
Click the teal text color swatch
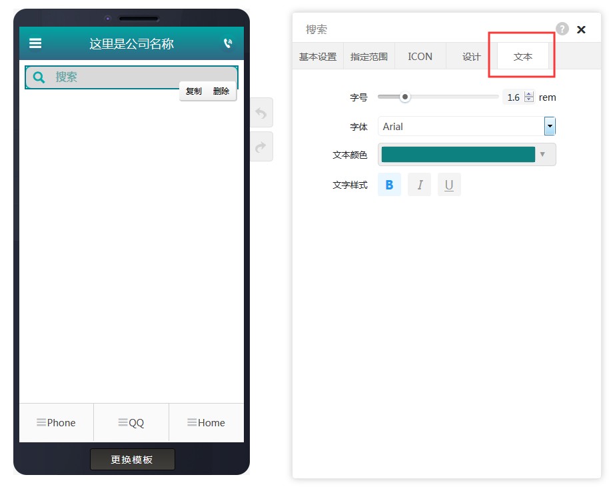click(458, 154)
